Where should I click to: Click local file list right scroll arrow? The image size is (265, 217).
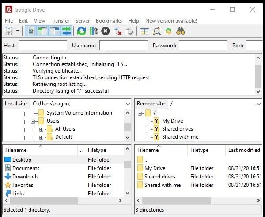click(x=120, y=201)
